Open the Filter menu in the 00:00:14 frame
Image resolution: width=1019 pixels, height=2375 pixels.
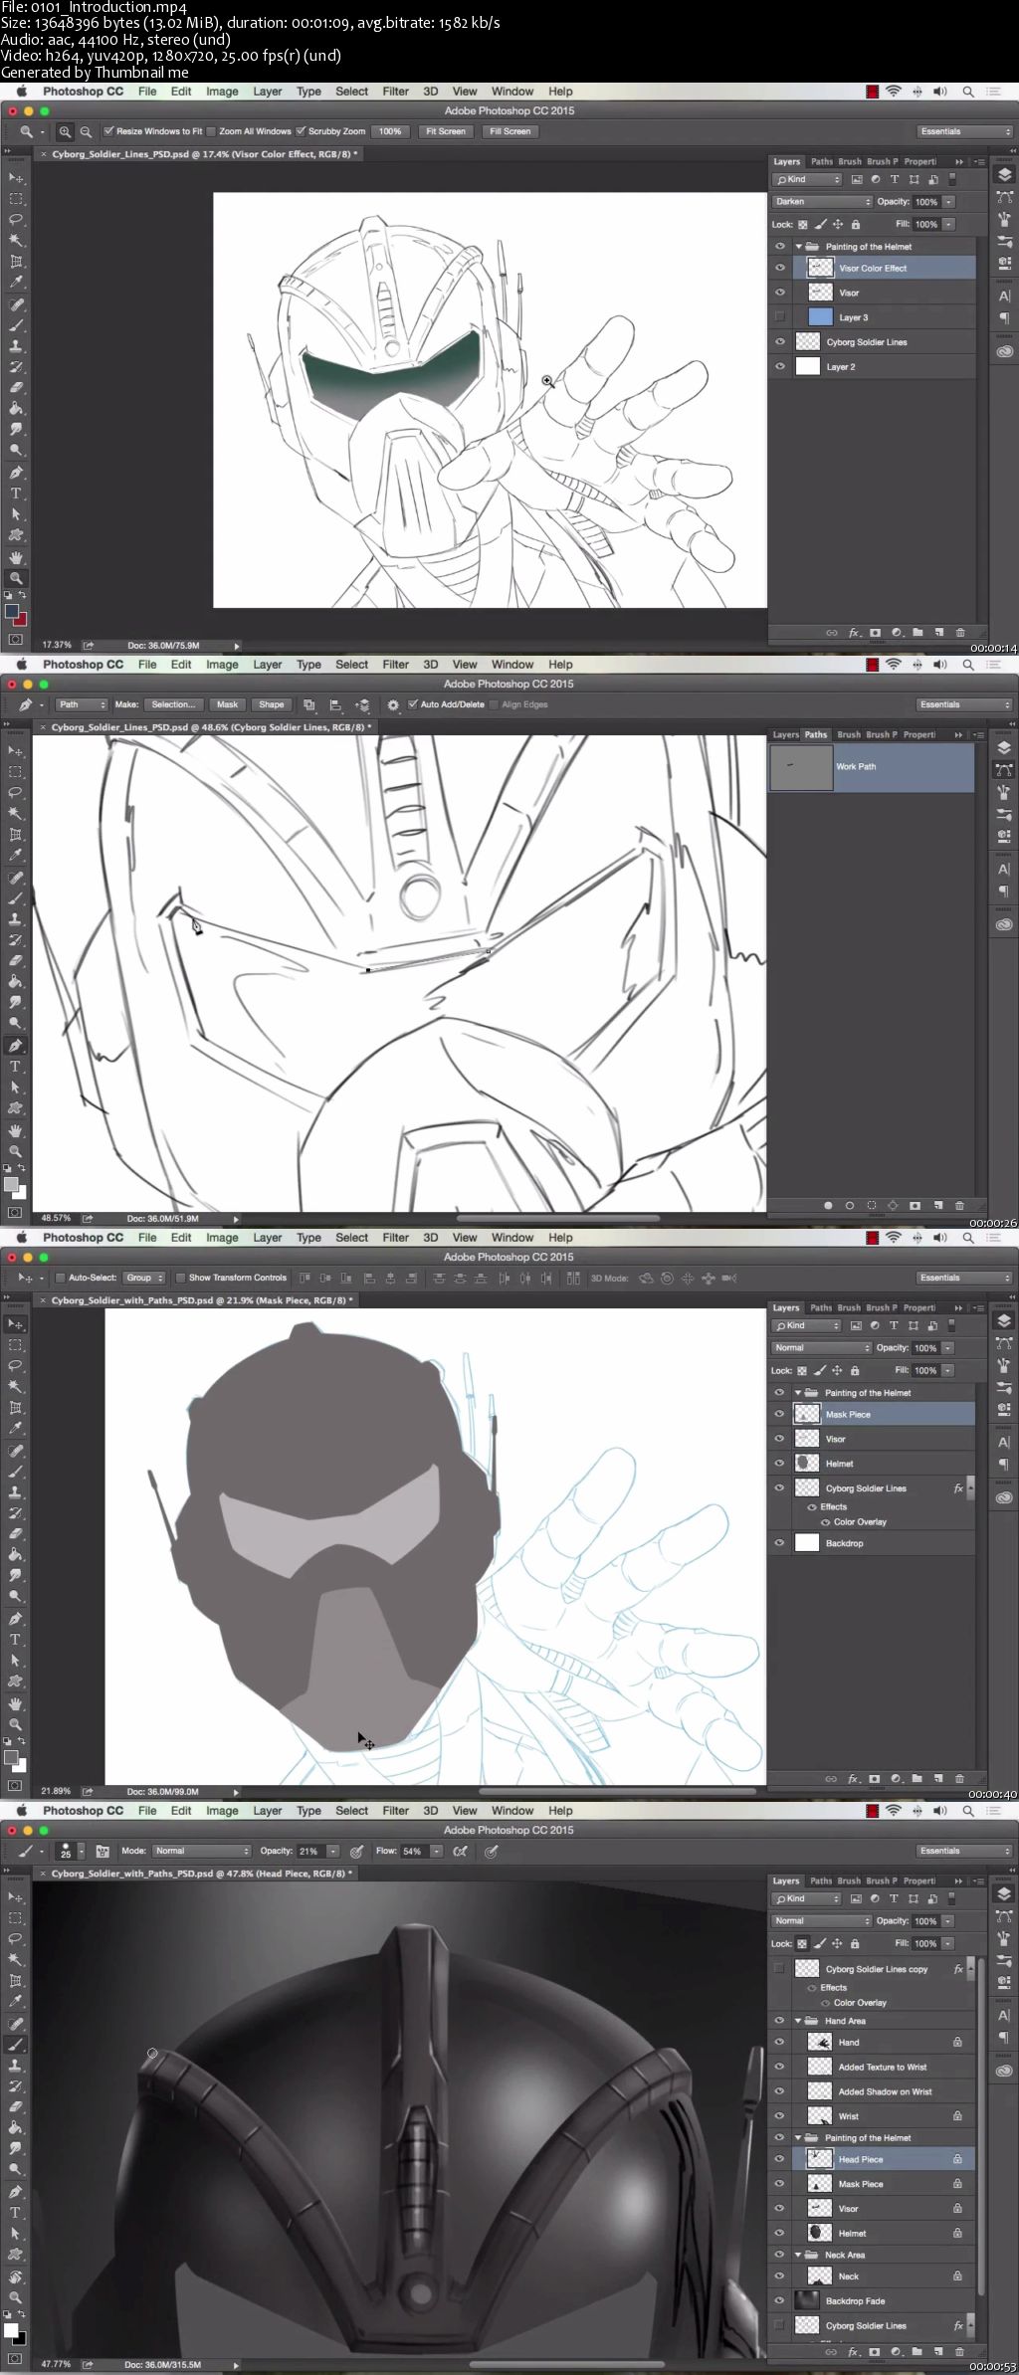pyautogui.click(x=395, y=92)
